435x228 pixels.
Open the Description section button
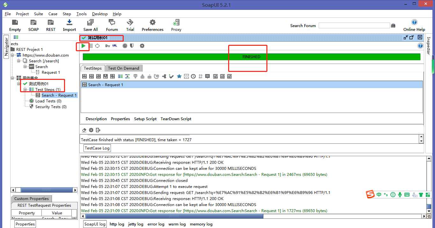point(96,119)
